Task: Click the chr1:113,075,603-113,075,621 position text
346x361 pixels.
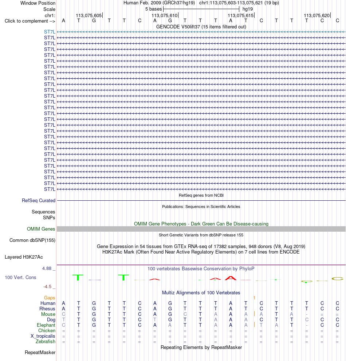Action: [x=239, y=3]
